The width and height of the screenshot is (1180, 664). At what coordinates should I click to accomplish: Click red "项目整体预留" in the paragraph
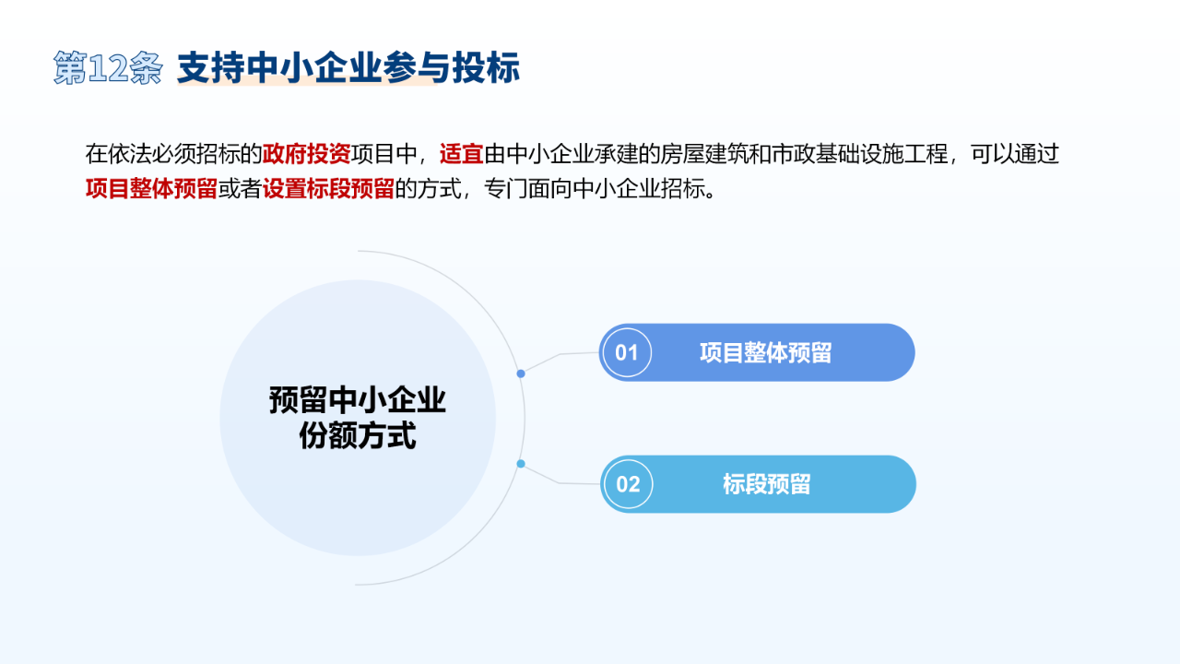click(151, 189)
